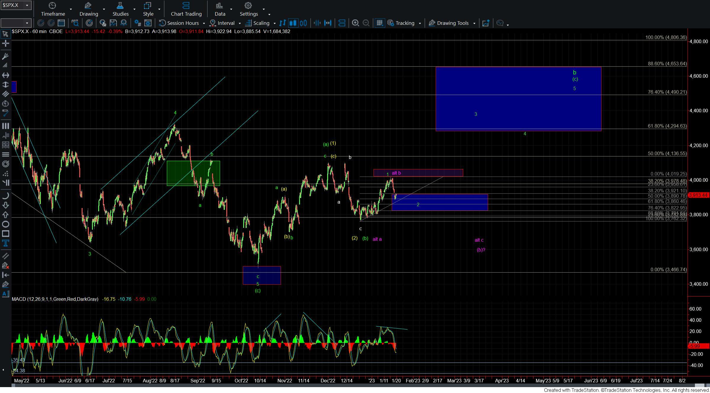Open the $SPX.X symbol dropdown
This screenshot has height=393, width=710.
pyautogui.click(x=27, y=5)
